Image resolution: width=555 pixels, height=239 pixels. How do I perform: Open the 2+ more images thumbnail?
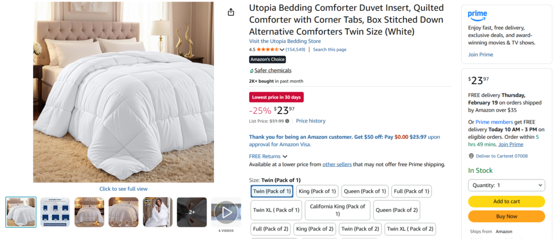click(192, 212)
